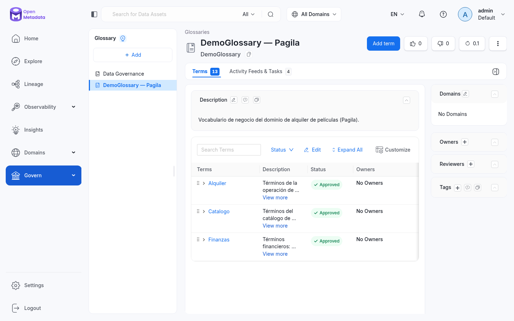
Task: Open the Status filter dropdown
Action: click(282, 150)
